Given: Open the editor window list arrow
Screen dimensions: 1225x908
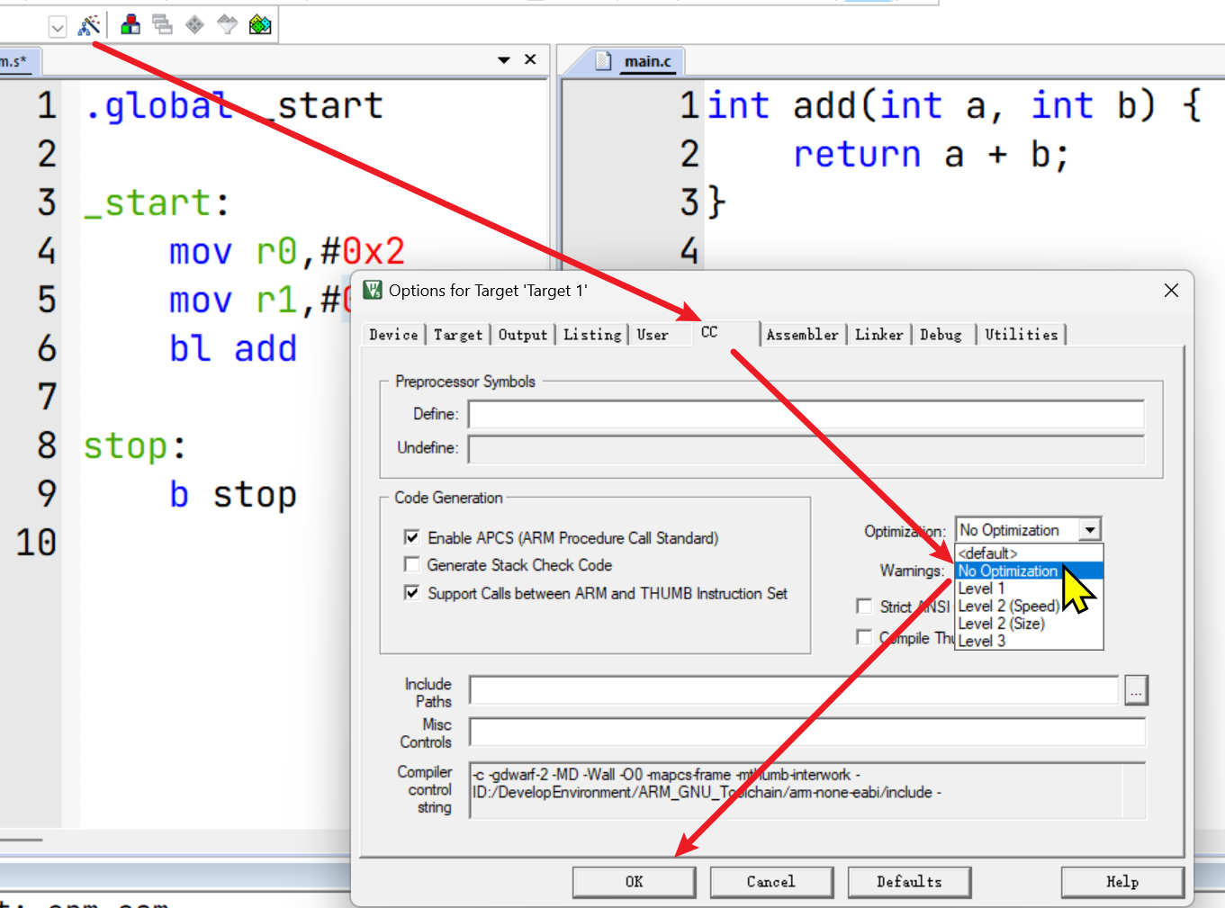Looking at the screenshot, I should coord(504,60).
